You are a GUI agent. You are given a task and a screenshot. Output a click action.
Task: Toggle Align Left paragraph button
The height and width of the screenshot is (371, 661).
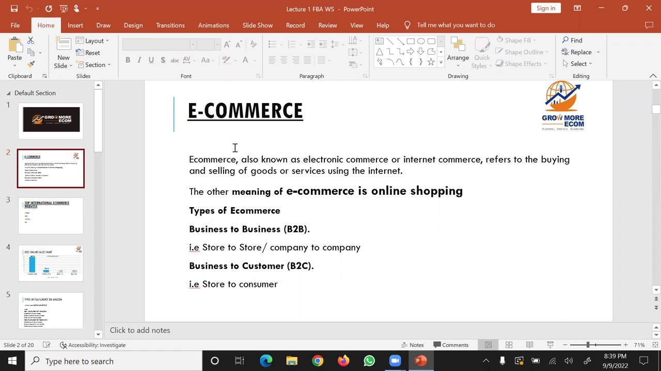point(272,60)
